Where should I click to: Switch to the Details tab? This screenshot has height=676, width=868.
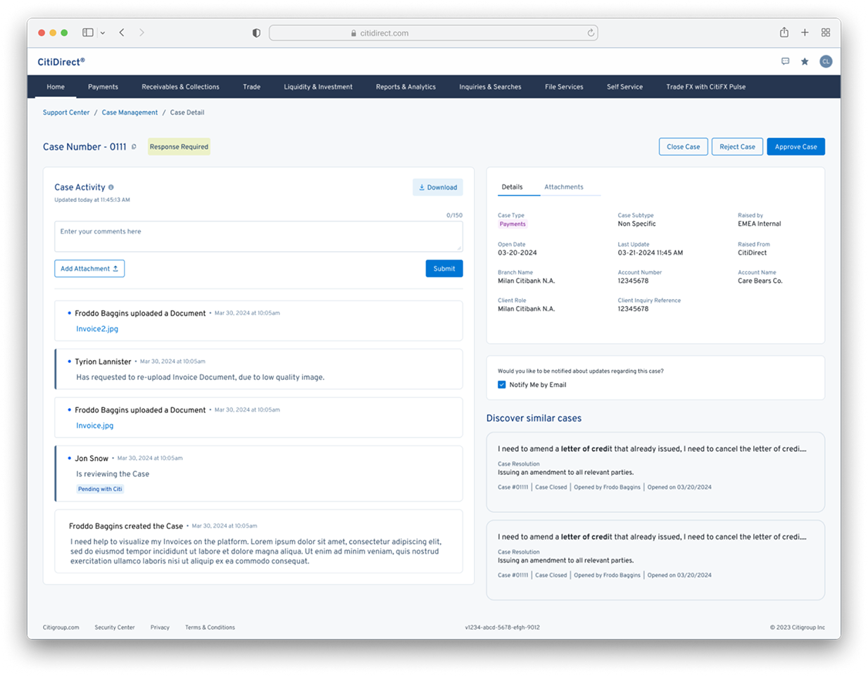[x=512, y=187]
